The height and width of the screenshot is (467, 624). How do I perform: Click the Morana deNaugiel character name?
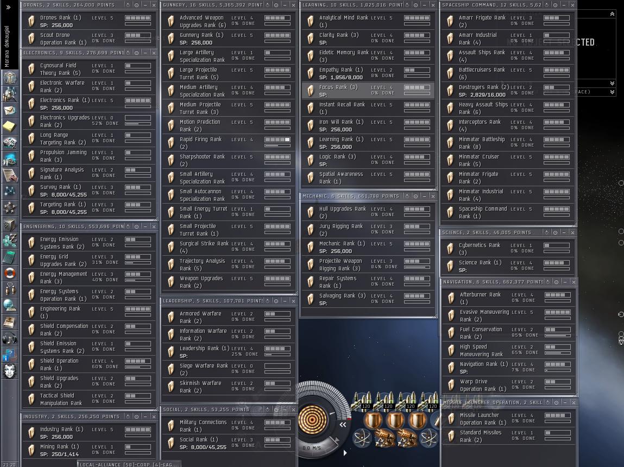point(7,47)
